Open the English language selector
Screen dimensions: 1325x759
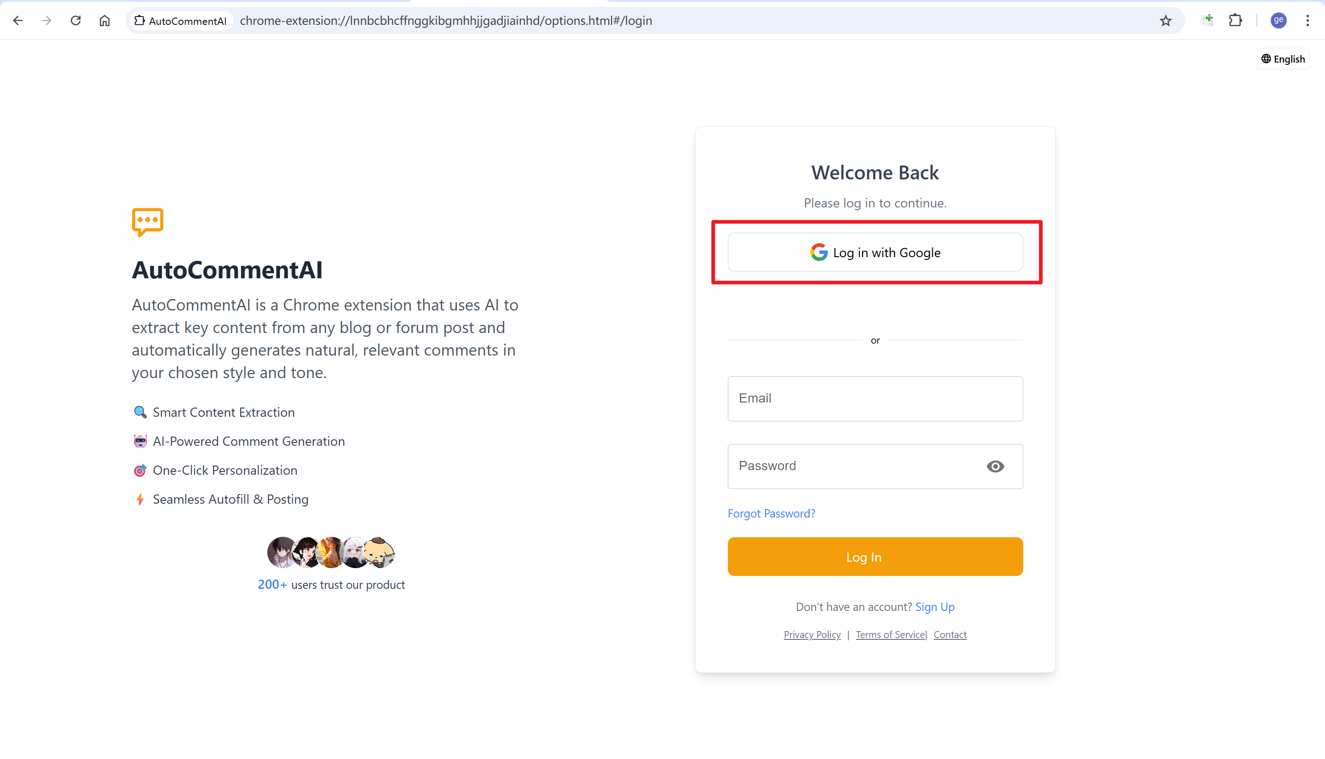(x=1283, y=59)
